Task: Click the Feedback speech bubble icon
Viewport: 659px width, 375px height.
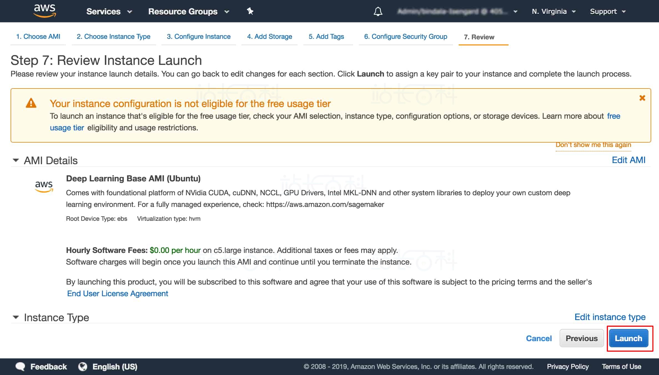Action: click(x=20, y=367)
